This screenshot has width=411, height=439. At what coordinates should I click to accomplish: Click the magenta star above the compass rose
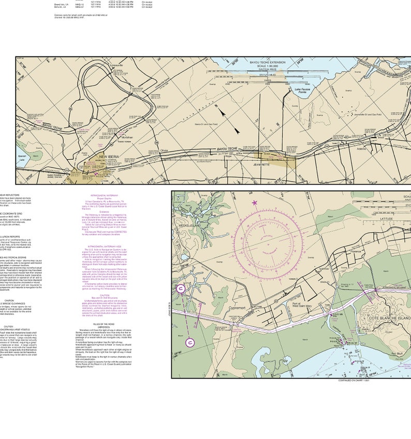point(254,203)
